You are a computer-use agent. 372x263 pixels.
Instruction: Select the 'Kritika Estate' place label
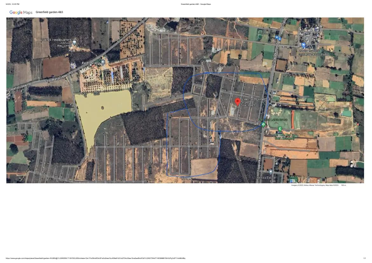[x=267, y=178]
